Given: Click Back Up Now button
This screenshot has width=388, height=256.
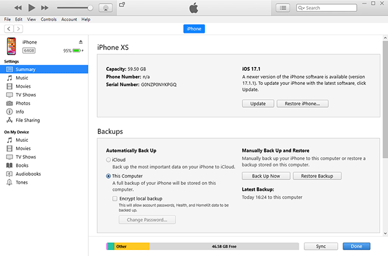Looking at the screenshot, I should [266, 176].
